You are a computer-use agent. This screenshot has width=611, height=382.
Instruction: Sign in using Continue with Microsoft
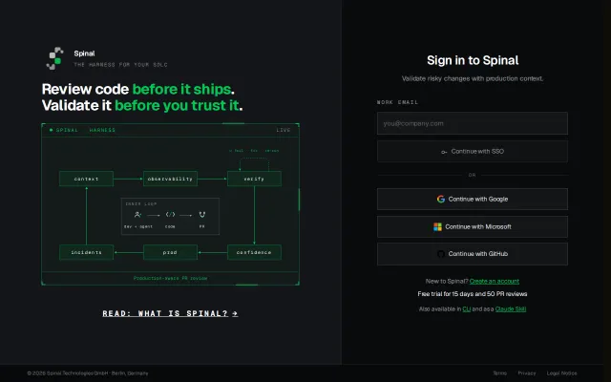click(473, 227)
